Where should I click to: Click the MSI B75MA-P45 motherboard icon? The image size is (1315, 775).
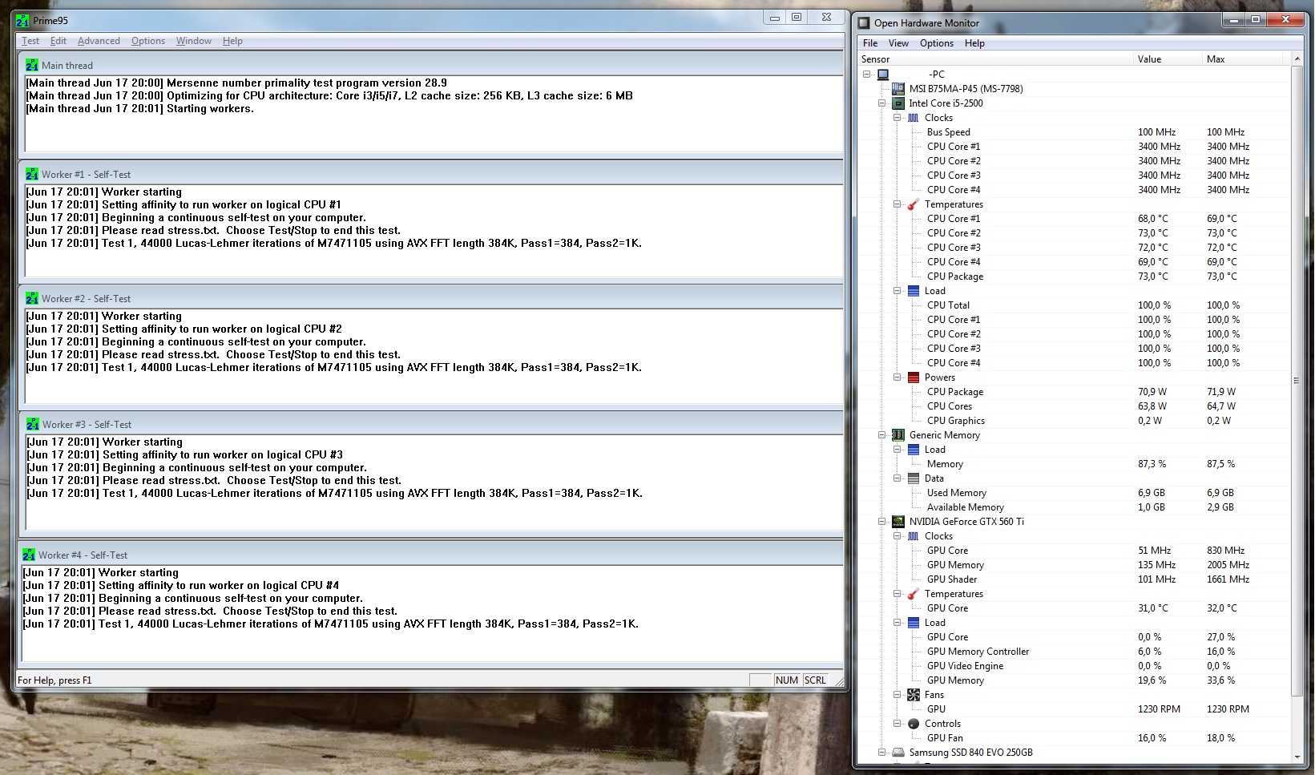[898, 89]
